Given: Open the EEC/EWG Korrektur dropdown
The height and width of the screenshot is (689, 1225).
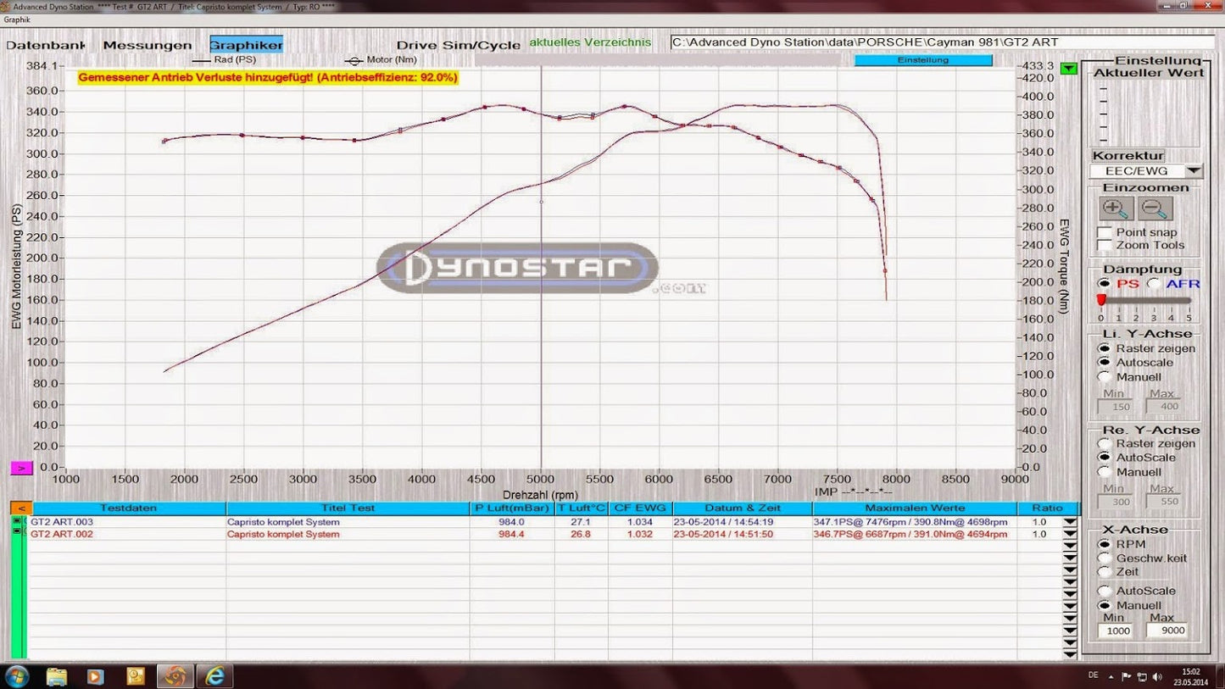Looking at the screenshot, I should pyautogui.click(x=1193, y=171).
